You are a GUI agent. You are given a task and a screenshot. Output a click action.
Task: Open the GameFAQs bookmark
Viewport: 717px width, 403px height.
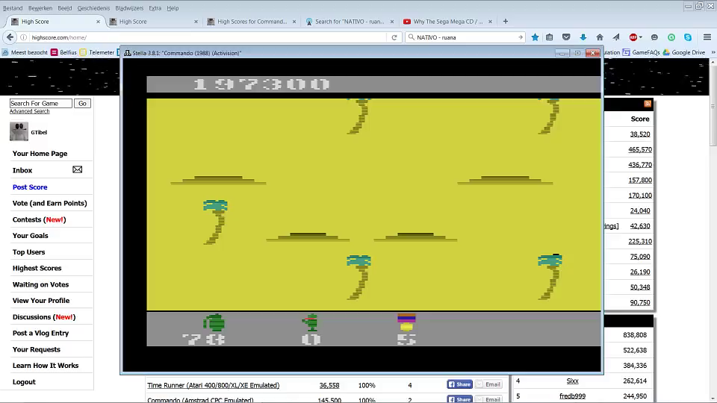point(641,52)
